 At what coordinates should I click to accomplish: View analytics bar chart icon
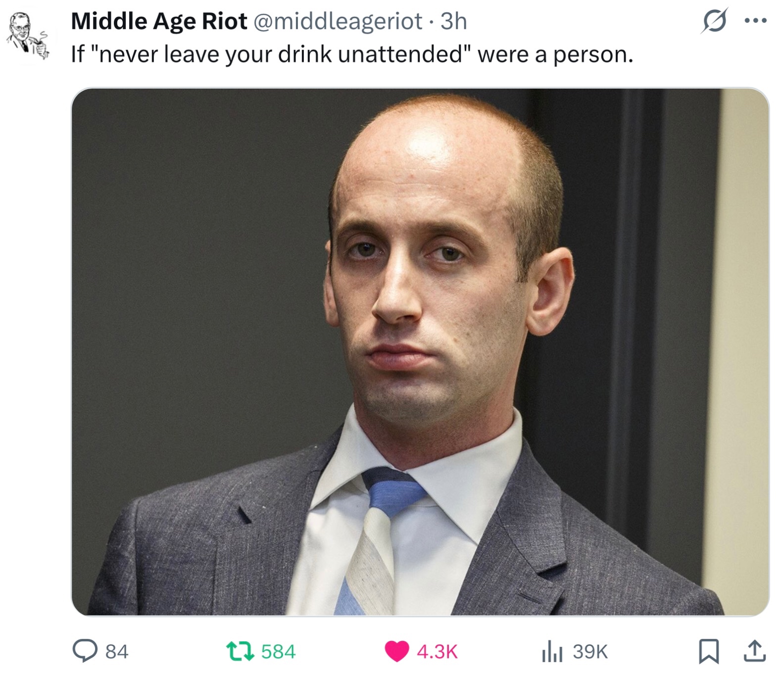[x=552, y=651]
